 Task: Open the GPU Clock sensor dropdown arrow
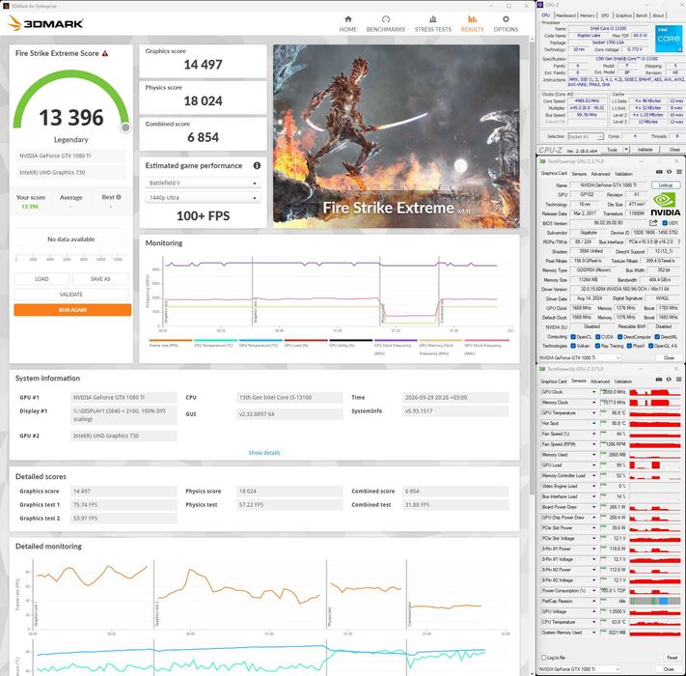(x=593, y=392)
